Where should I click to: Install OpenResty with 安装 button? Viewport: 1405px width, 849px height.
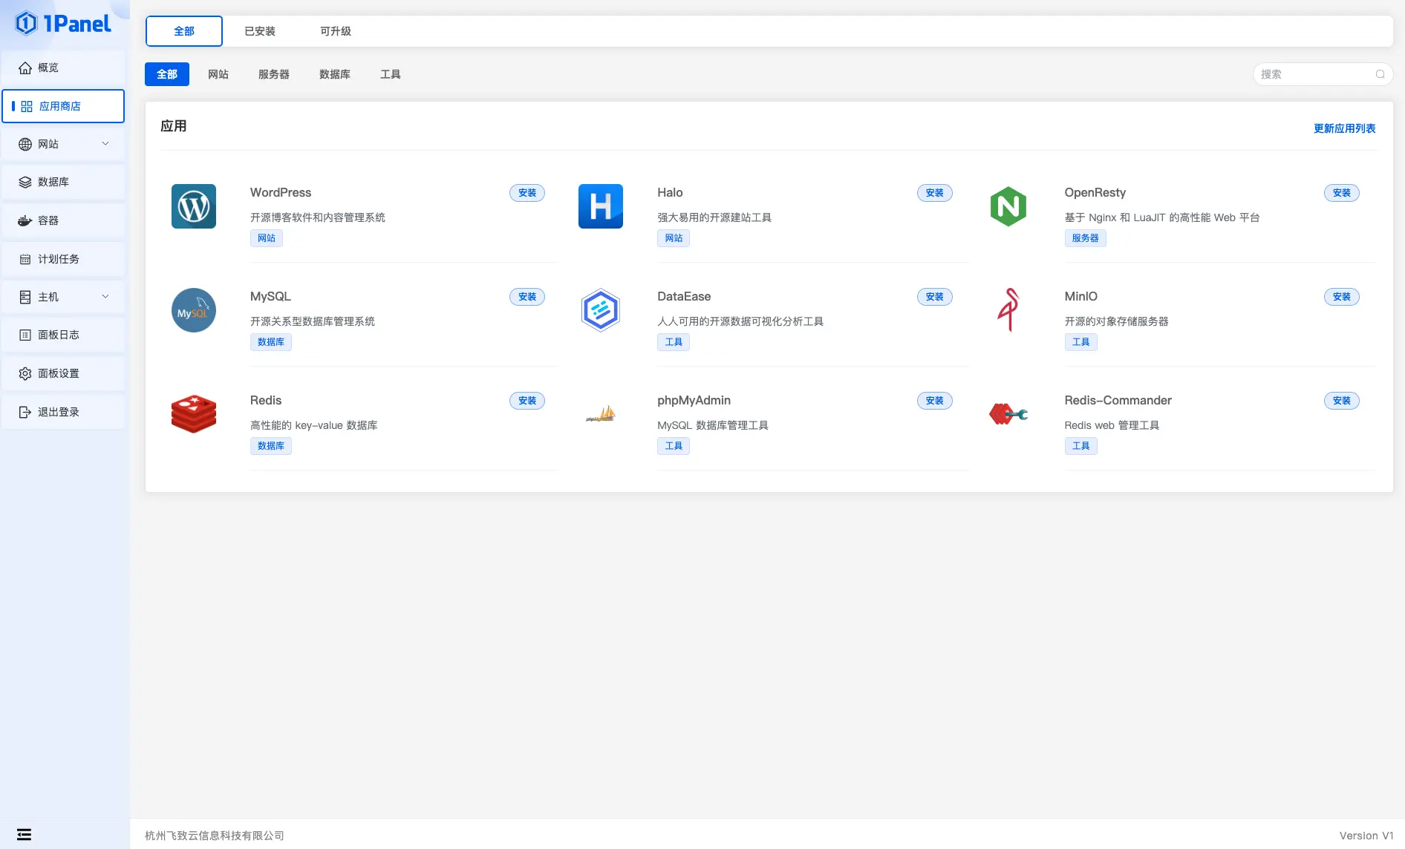click(x=1342, y=193)
